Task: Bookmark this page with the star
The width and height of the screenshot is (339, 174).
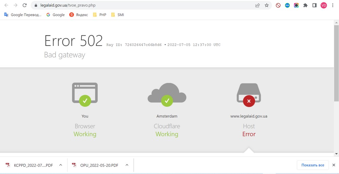Action: pyautogui.click(x=267, y=5)
